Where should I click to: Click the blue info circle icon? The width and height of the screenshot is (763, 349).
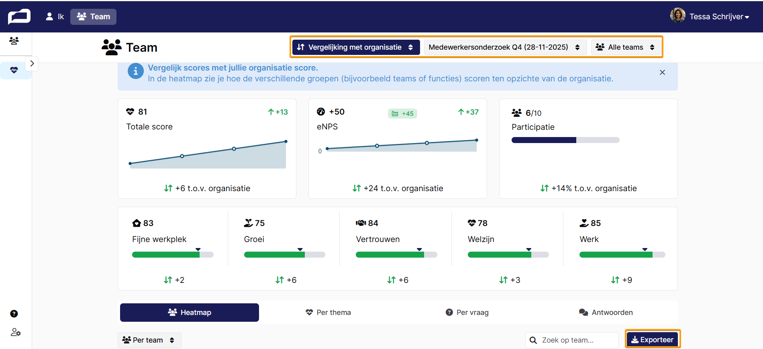coord(136,71)
